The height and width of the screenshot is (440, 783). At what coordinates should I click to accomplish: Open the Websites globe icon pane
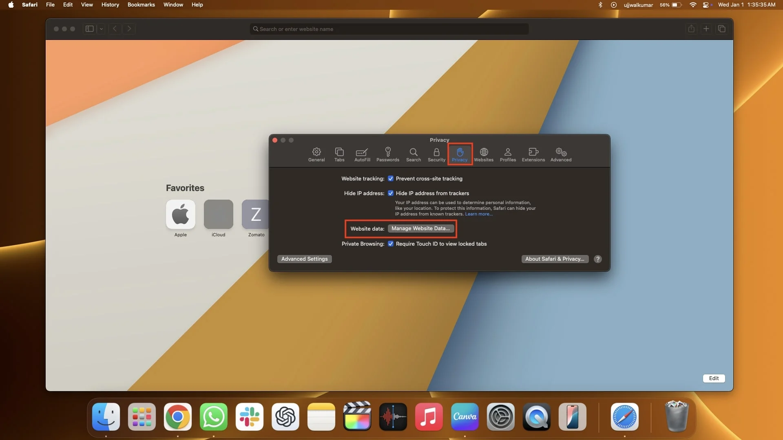click(484, 154)
